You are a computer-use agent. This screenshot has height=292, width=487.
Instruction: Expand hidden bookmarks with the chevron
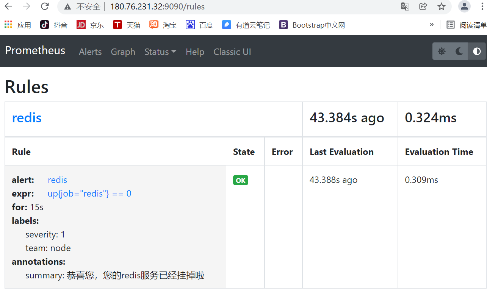pos(432,24)
